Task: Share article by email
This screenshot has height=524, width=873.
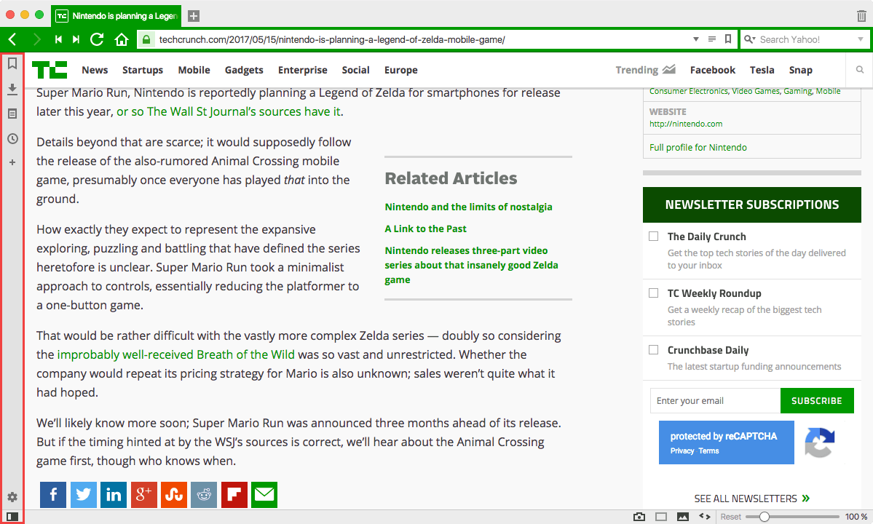Action: click(264, 494)
